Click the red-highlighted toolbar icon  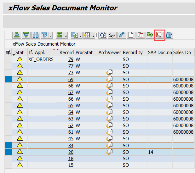[x=159, y=35]
